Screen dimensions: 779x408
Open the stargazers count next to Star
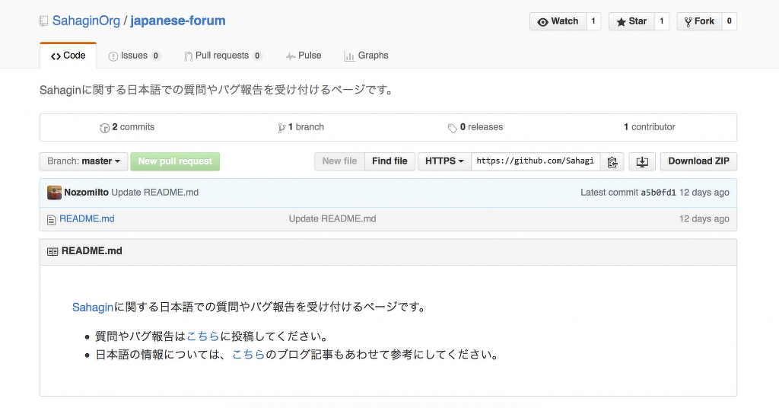click(x=662, y=21)
